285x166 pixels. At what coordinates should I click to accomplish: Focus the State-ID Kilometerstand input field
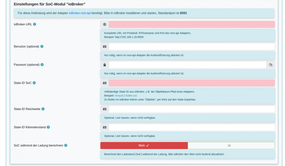pos(192,127)
